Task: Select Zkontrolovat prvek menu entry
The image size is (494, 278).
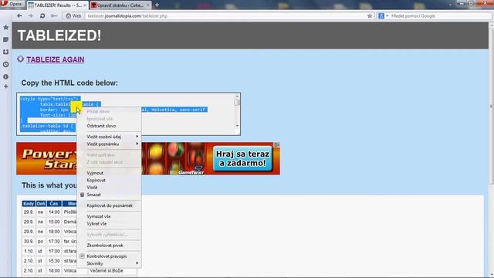Action: 109,246
